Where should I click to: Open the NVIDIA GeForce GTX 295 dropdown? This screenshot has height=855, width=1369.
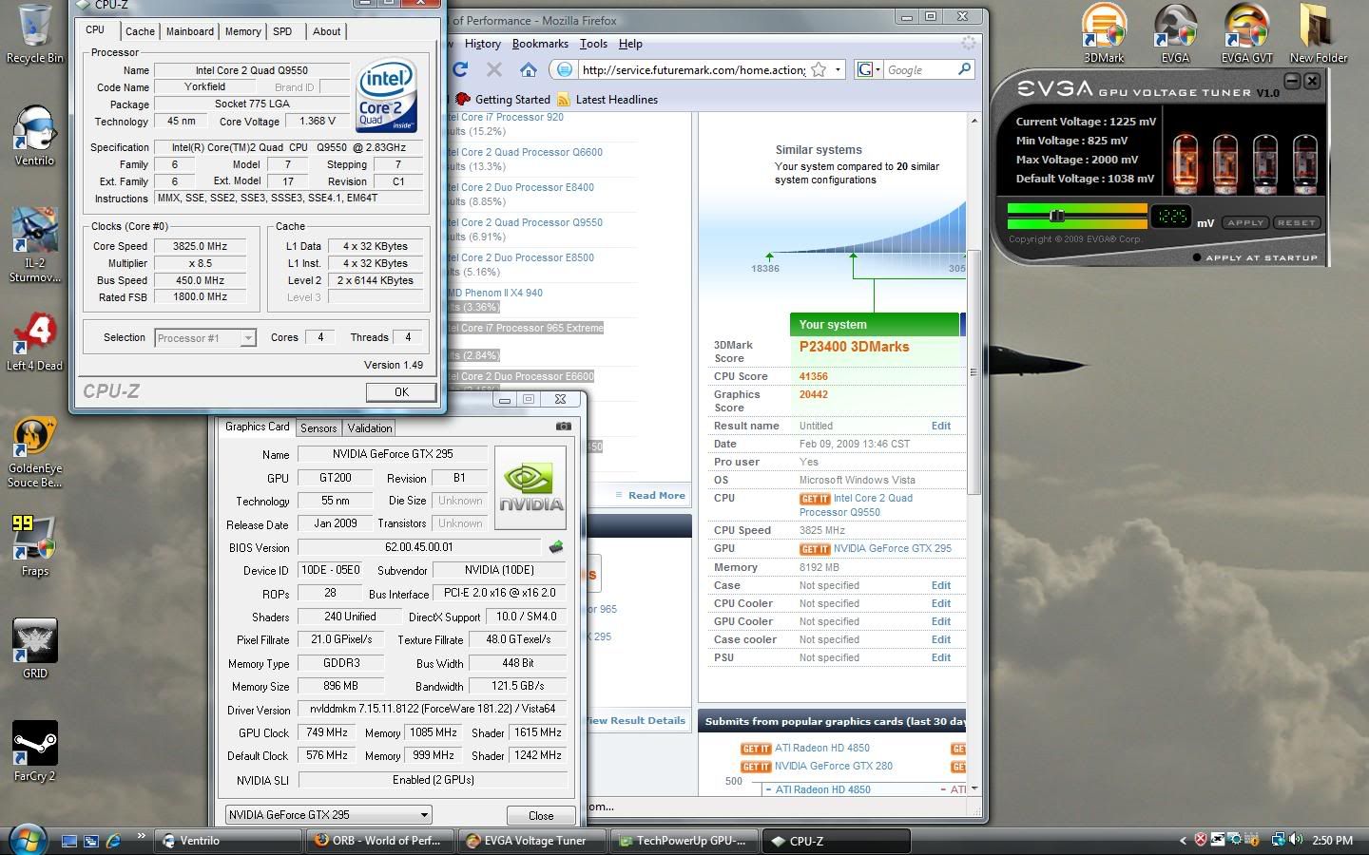tap(424, 815)
